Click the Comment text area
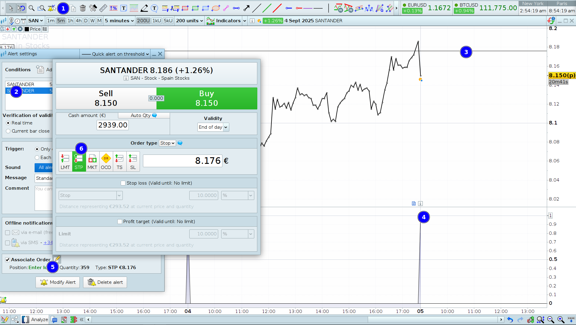The height and width of the screenshot is (325, 576). [x=44, y=198]
